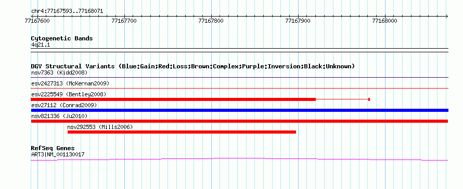Open variant esv2427313 (McKernan2009) label
463x189 pixels.
pos(70,83)
